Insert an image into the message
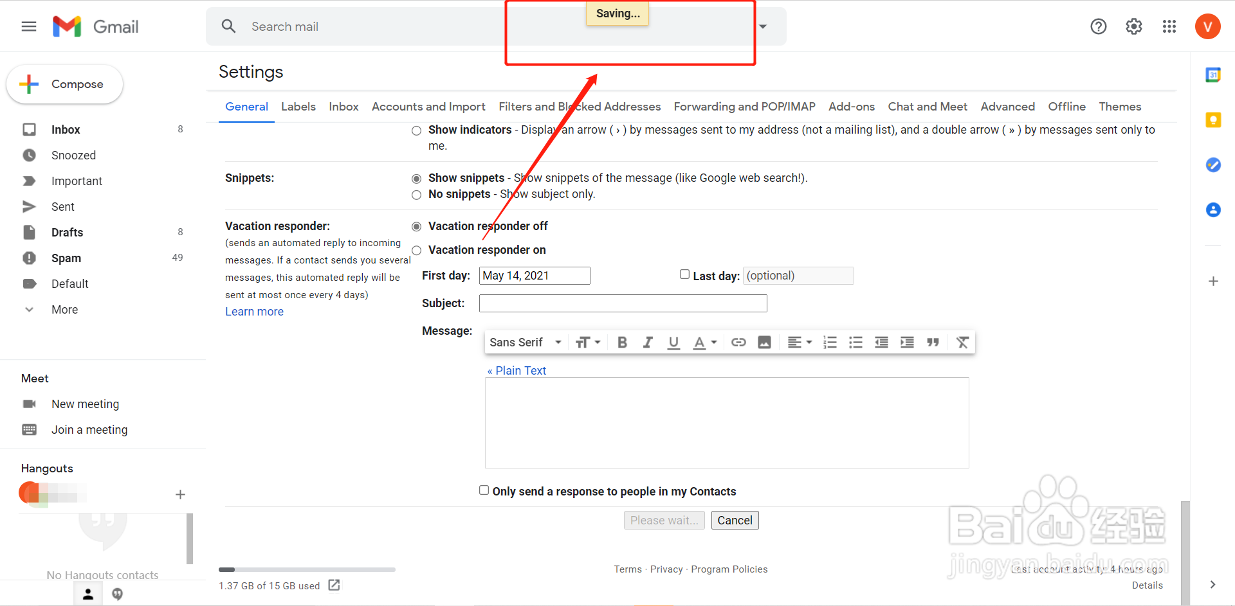Image resolution: width=1235 pixels, height=606 pixels. point(764,342)
